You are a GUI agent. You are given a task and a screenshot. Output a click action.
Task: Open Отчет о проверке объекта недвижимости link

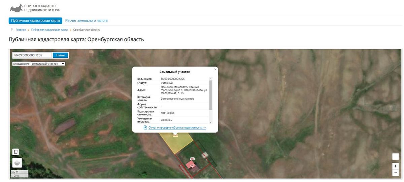click(177, 128)
